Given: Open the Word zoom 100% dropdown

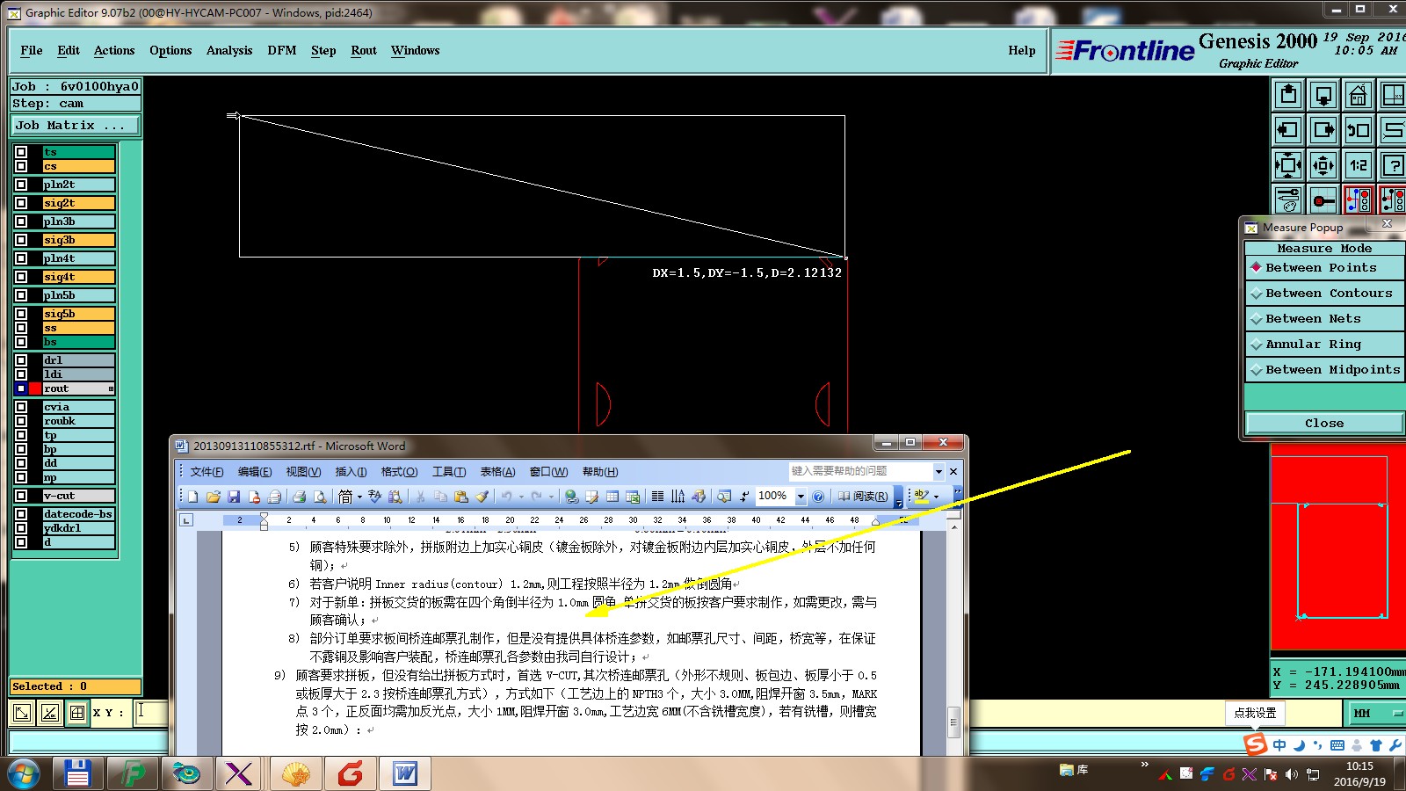Looking at the screenshot, I should (x=801, y=497).
